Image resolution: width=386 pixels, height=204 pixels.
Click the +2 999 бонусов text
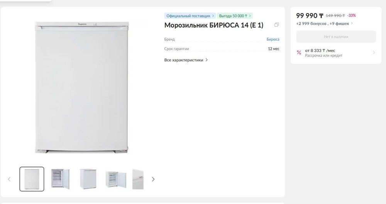[311, 24]
